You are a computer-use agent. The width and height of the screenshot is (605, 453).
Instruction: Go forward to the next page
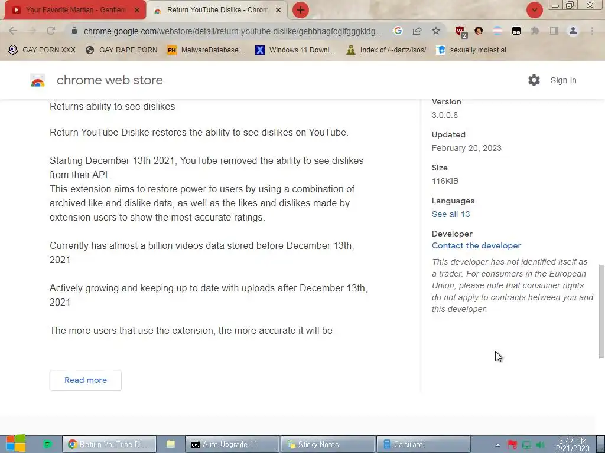click(32, 31)
